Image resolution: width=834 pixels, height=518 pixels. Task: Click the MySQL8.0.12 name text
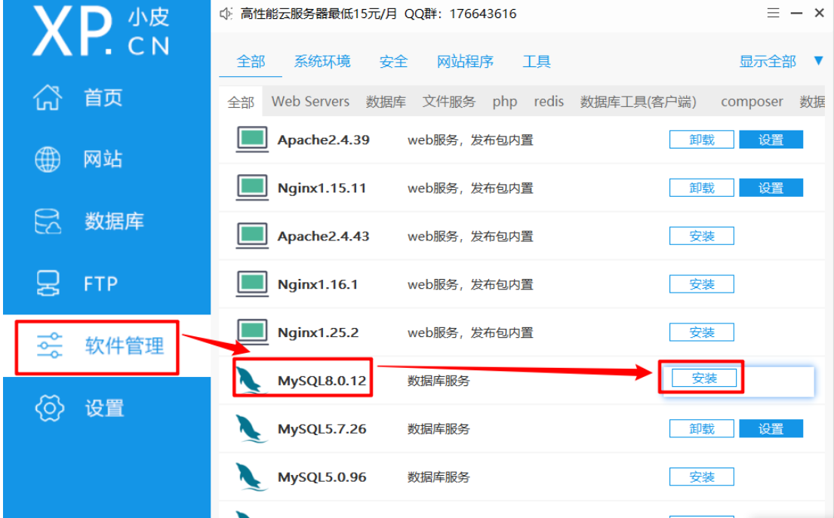pyautogui.click(x=322, y=381)
